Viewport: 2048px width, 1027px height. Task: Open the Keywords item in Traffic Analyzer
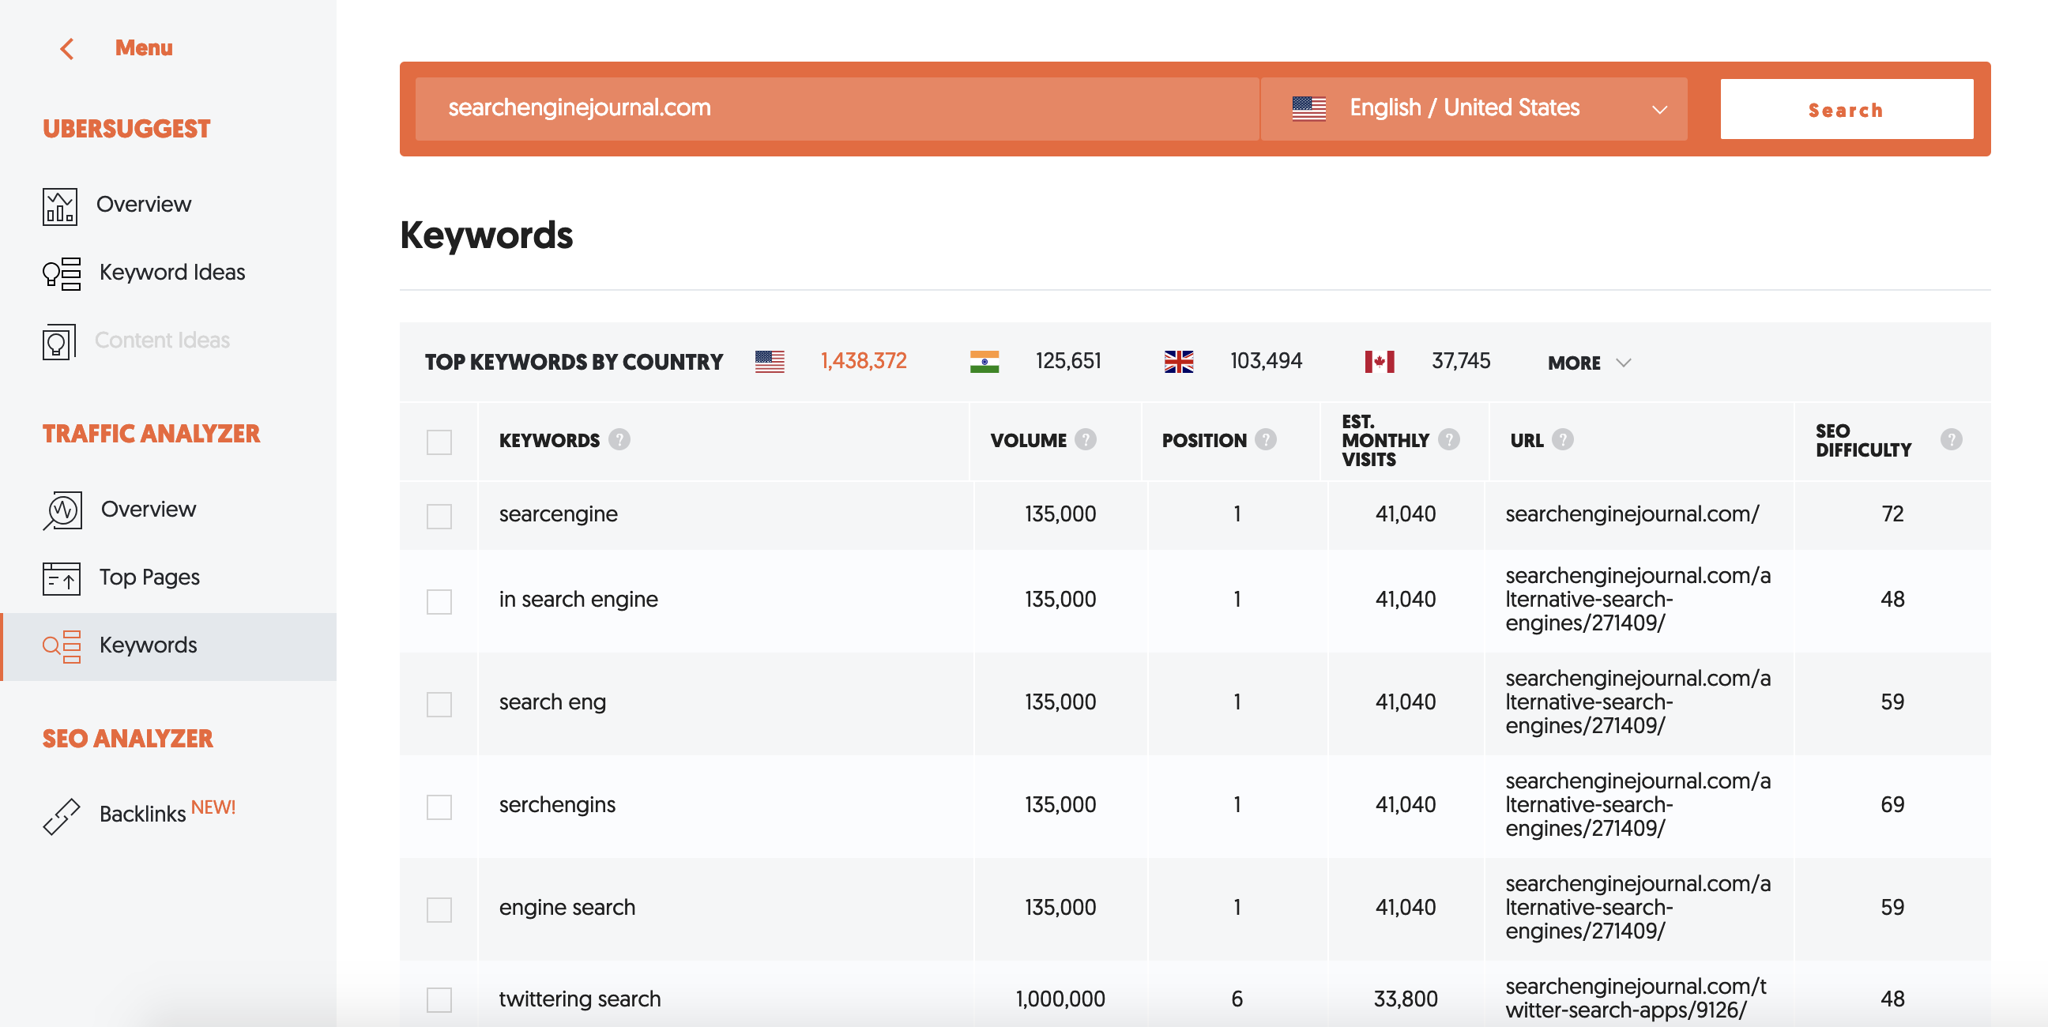pos(148,645)
